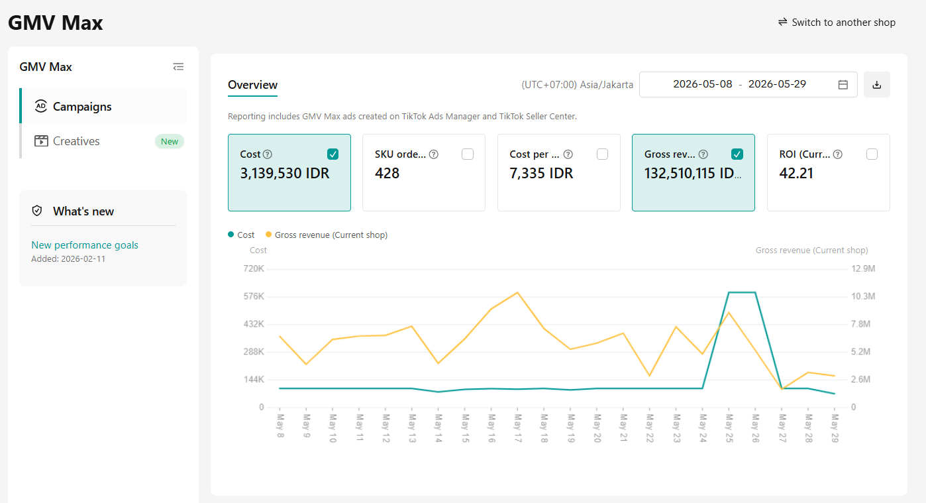926x503 pixels.
Task: Click the GMV Max page title
Action: pyautogui.click(x=56, y=23)
